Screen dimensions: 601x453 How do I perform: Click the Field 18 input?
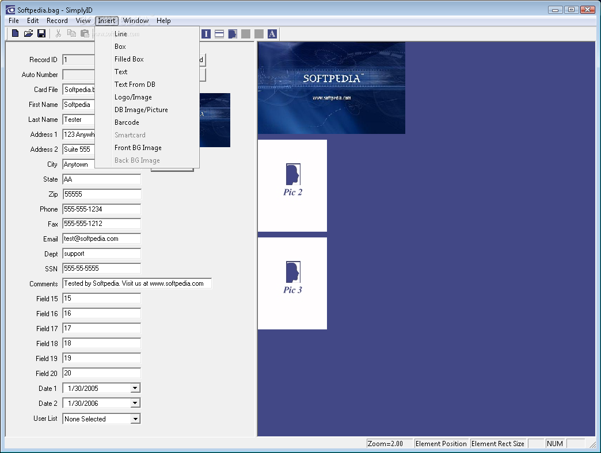101,343
